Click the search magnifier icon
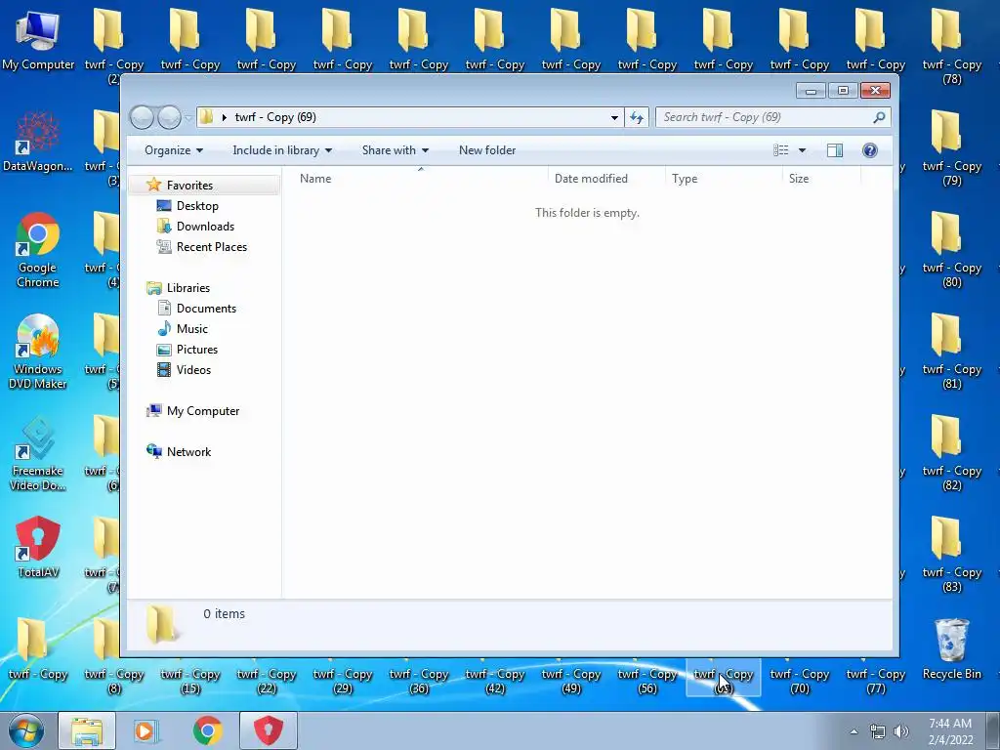1000x750 pixels. tap(879, 117)
